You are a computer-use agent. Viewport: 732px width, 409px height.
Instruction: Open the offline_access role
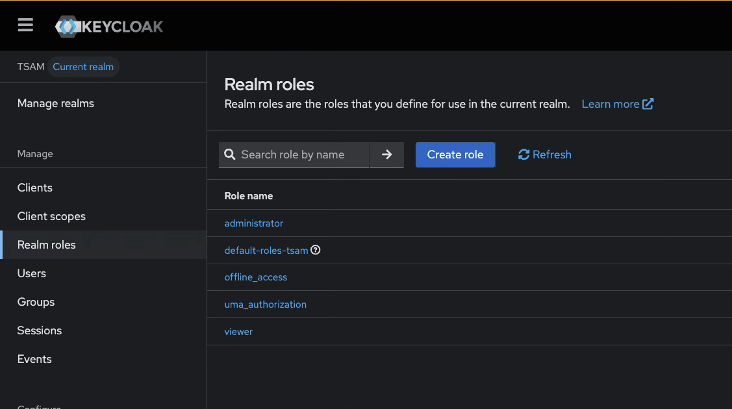click(x=256, y=277)
